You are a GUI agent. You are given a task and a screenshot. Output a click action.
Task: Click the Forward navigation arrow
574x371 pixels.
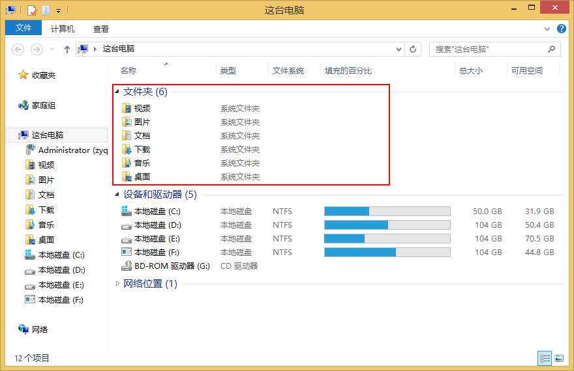click(37, 49)
